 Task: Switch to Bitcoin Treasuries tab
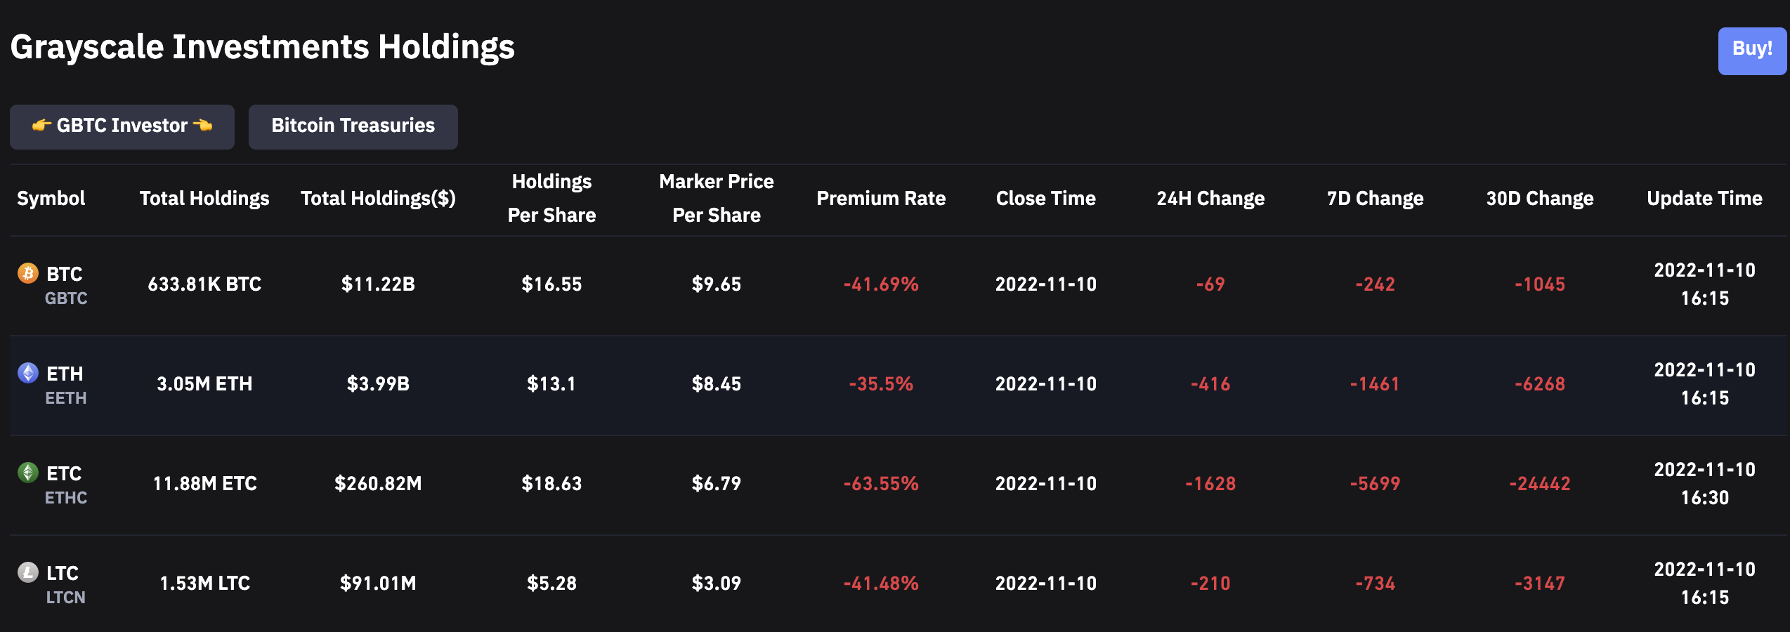point(353,126)
